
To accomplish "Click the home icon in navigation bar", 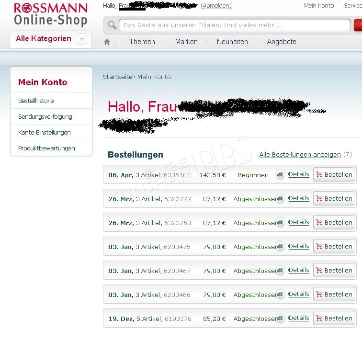I will (x=107, y=42).
